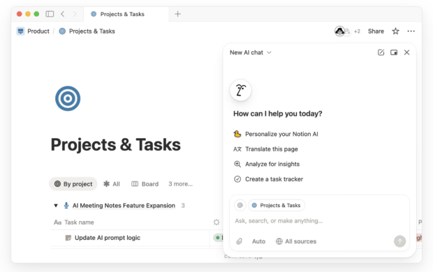This screenshot has width=433, height=272.
Task: Choose Analyze for insights suggestion
Action: click(x=267, y=164)
